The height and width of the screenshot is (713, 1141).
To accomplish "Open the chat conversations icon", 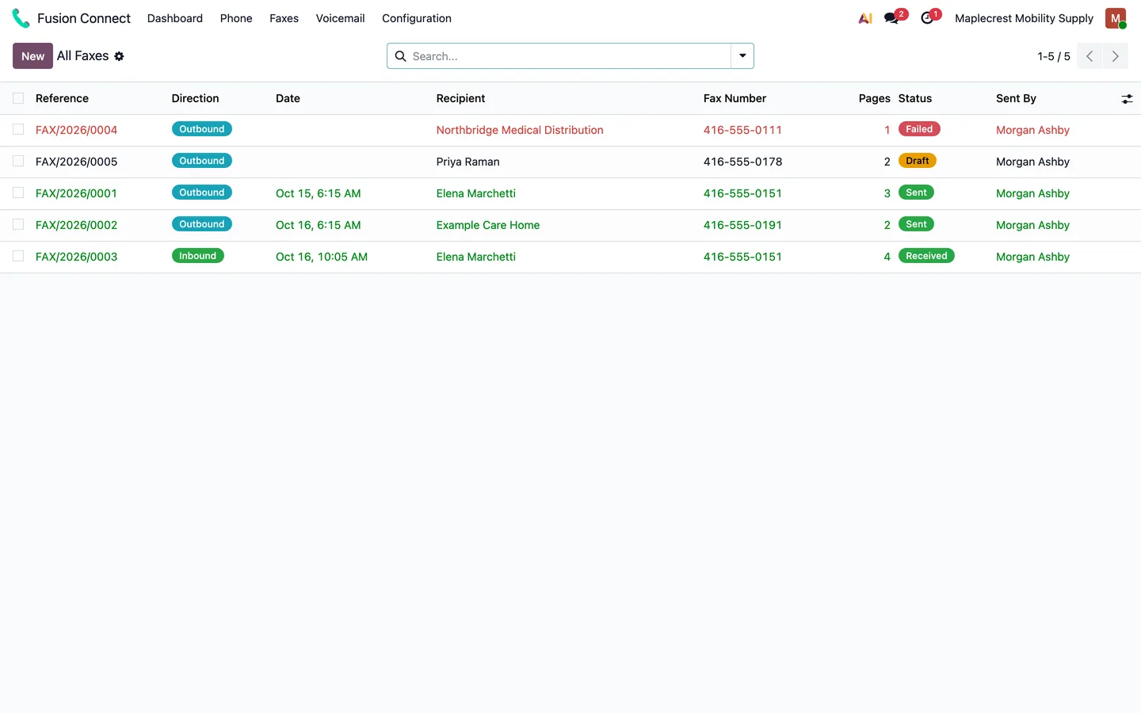I will point(892,18).
